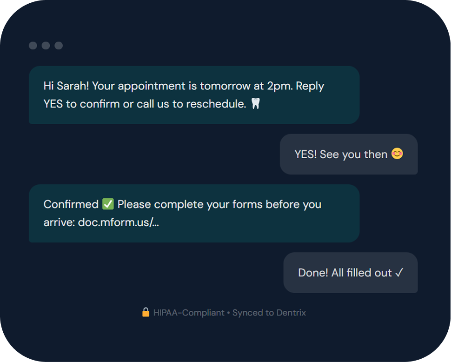Click the smiling face emoji in the reply
451x362 pixels.
point(397,154)
